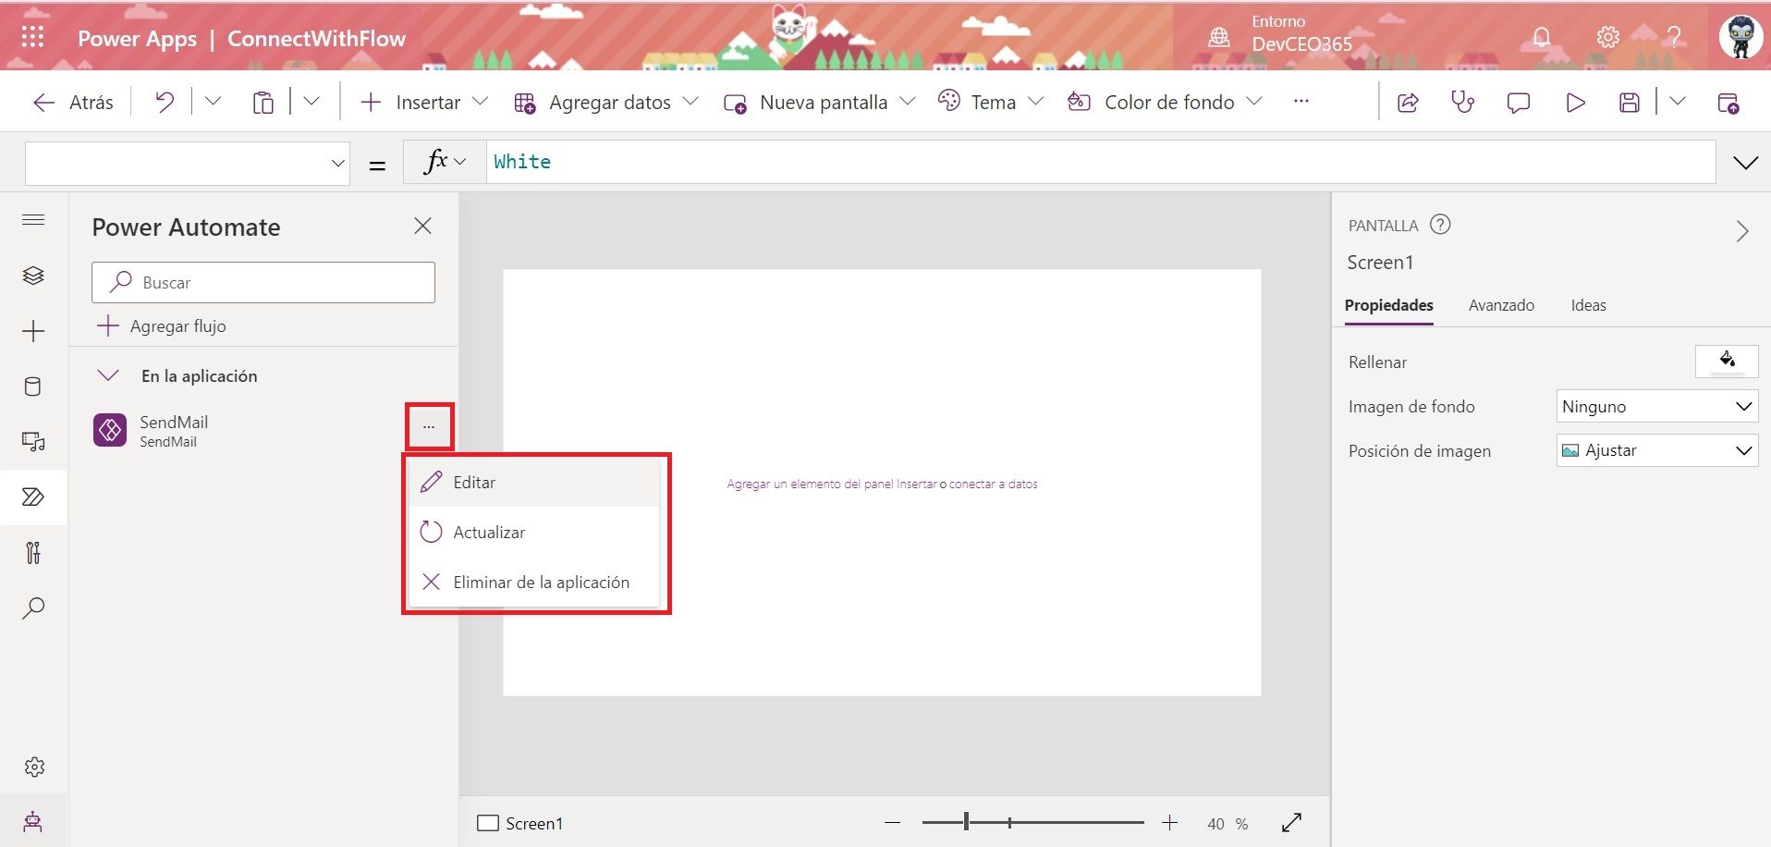Expand the paste options dropdown arrow

tap(311, 101)
